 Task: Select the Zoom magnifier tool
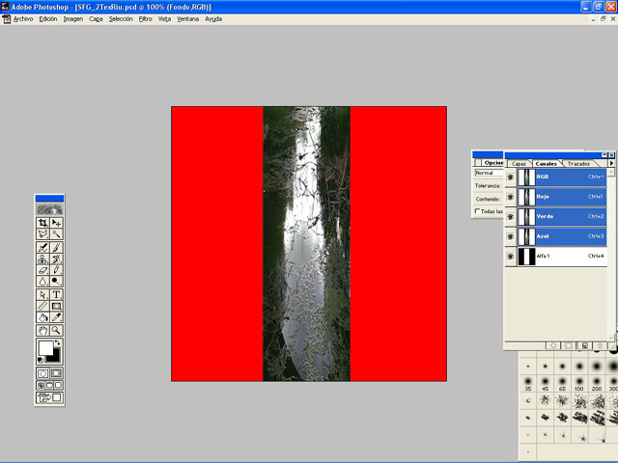coord(56,330)
